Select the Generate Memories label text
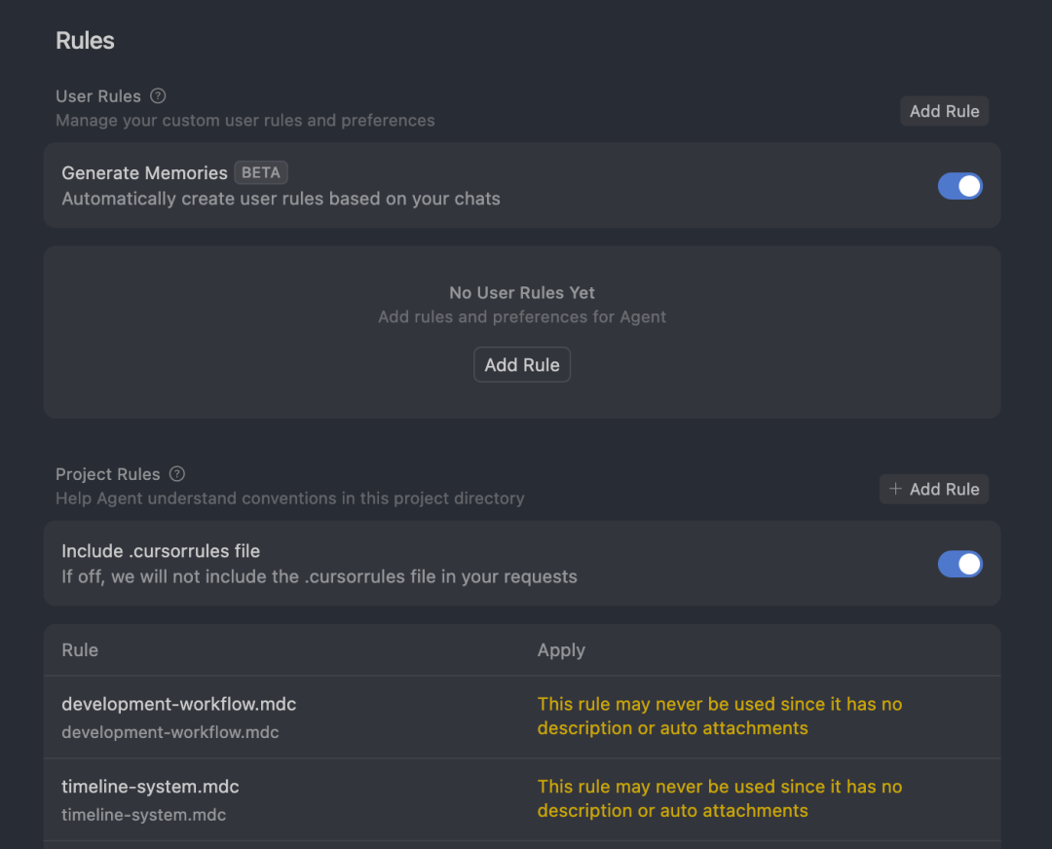The width and height of the screenshot is (1052, 849). (x=144, y=173)
